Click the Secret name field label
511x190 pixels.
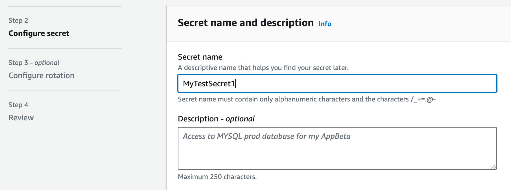pos(200,57)
